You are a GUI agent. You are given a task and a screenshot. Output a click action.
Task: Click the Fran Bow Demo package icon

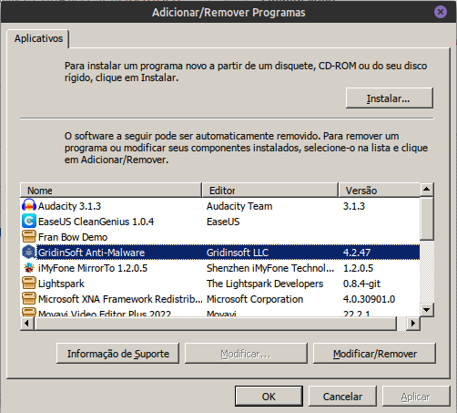pyautogui.click(x=29, y=237)
